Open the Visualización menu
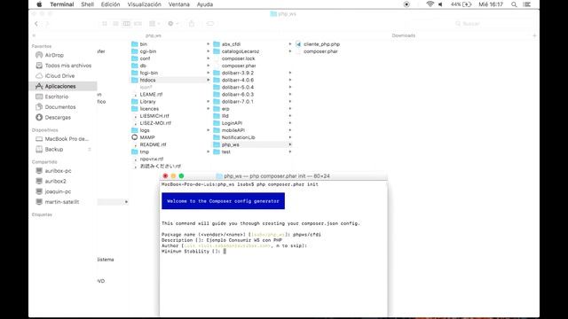Viewport: 568px width, 319px height. pyautogui.click(x=144, y=4)
